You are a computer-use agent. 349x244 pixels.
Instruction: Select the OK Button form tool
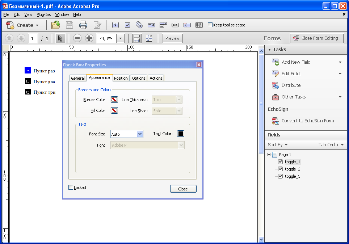point(175,25)
